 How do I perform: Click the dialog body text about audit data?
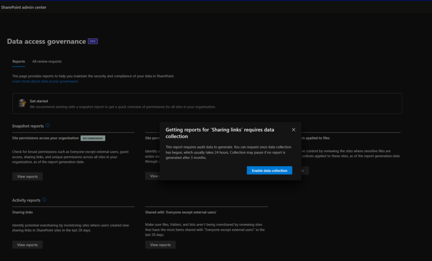click(228, 152)
